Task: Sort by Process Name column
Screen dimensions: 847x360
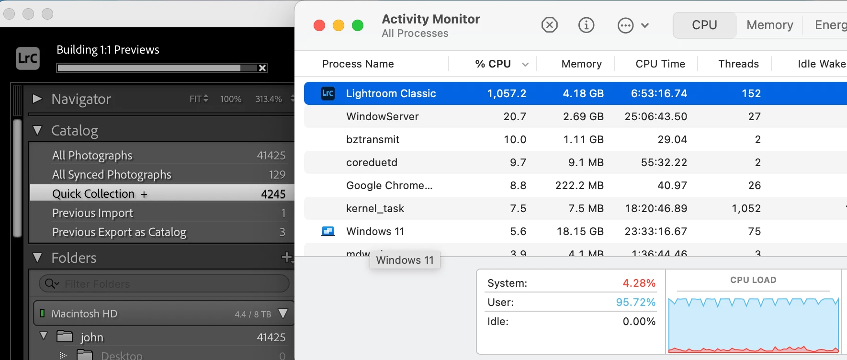Action: 358,64
